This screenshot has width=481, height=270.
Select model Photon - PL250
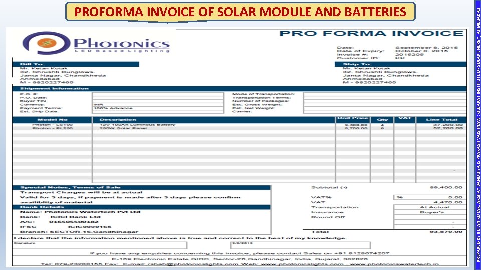tap(52, 128)
